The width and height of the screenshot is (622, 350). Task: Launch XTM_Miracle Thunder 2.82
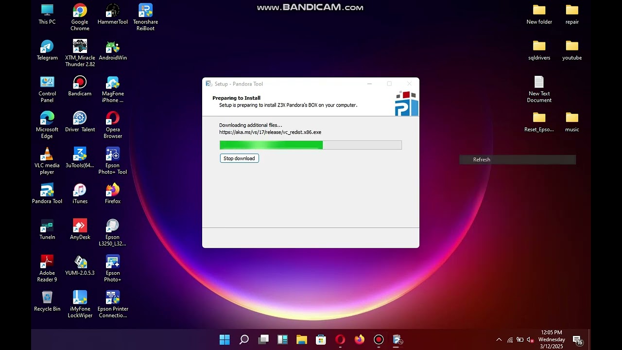(x=80, y=53)
